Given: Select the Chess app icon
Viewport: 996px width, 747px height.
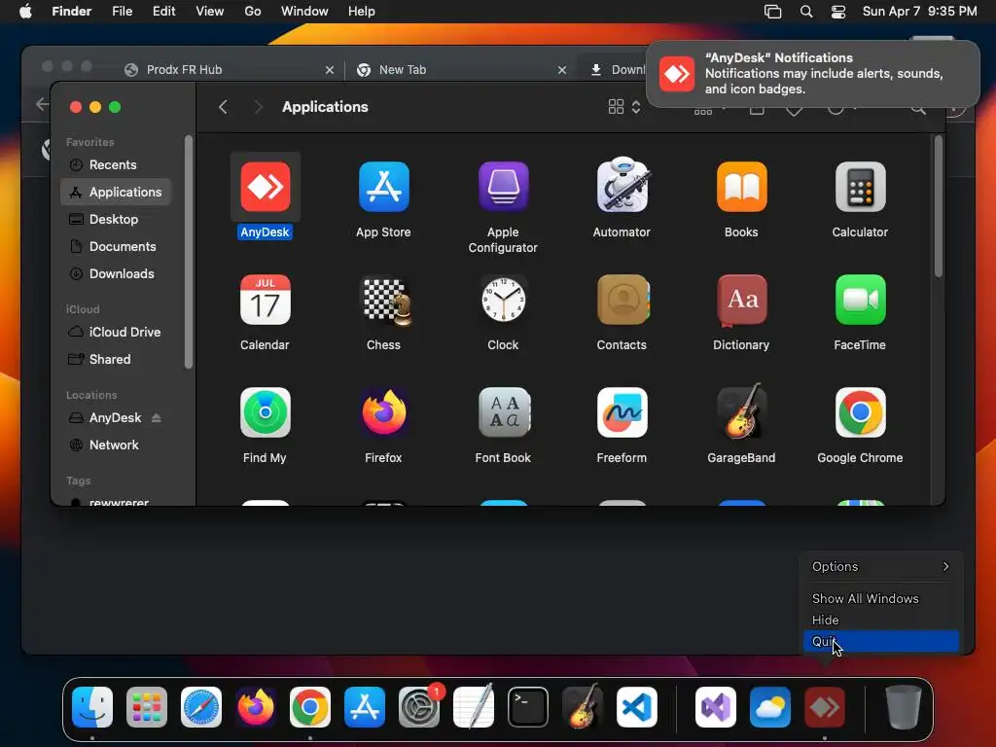Looking at the screenshot, I should point(385,301).
